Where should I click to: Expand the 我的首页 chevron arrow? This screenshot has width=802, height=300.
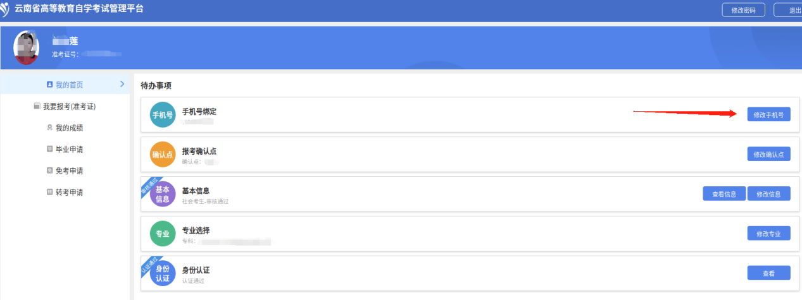coord(122,84)
